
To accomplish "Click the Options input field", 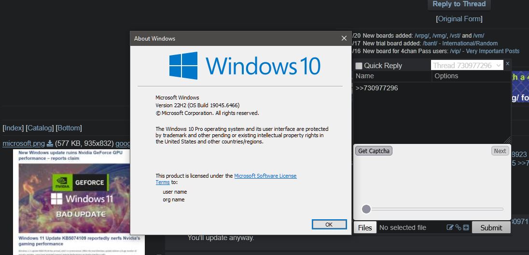I will 471,76.
